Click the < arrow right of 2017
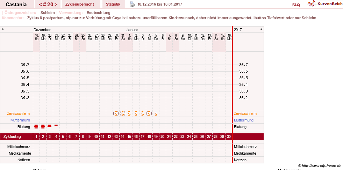Image resolution: width=343 pixels, height=170 pixels. click(x=261, y=29)
